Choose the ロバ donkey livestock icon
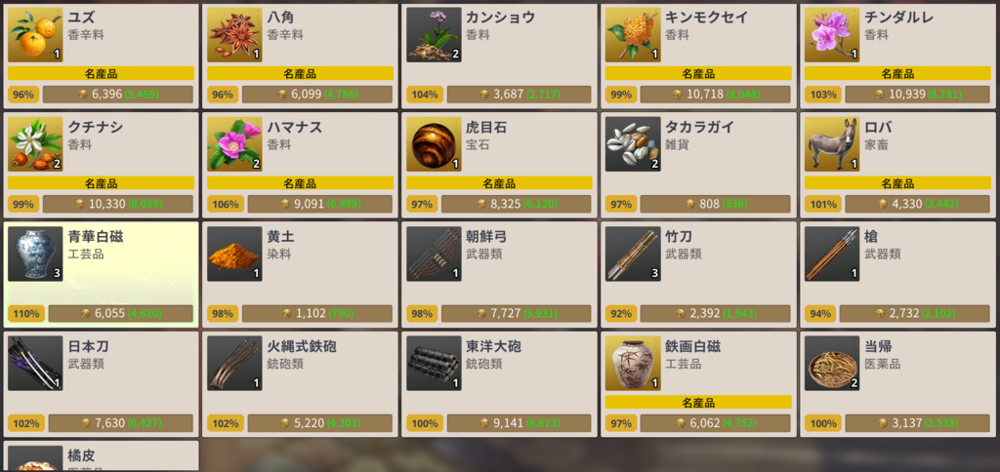This screenshot has height=472, width=1000. pyautogui.click(x=832, y=144)
